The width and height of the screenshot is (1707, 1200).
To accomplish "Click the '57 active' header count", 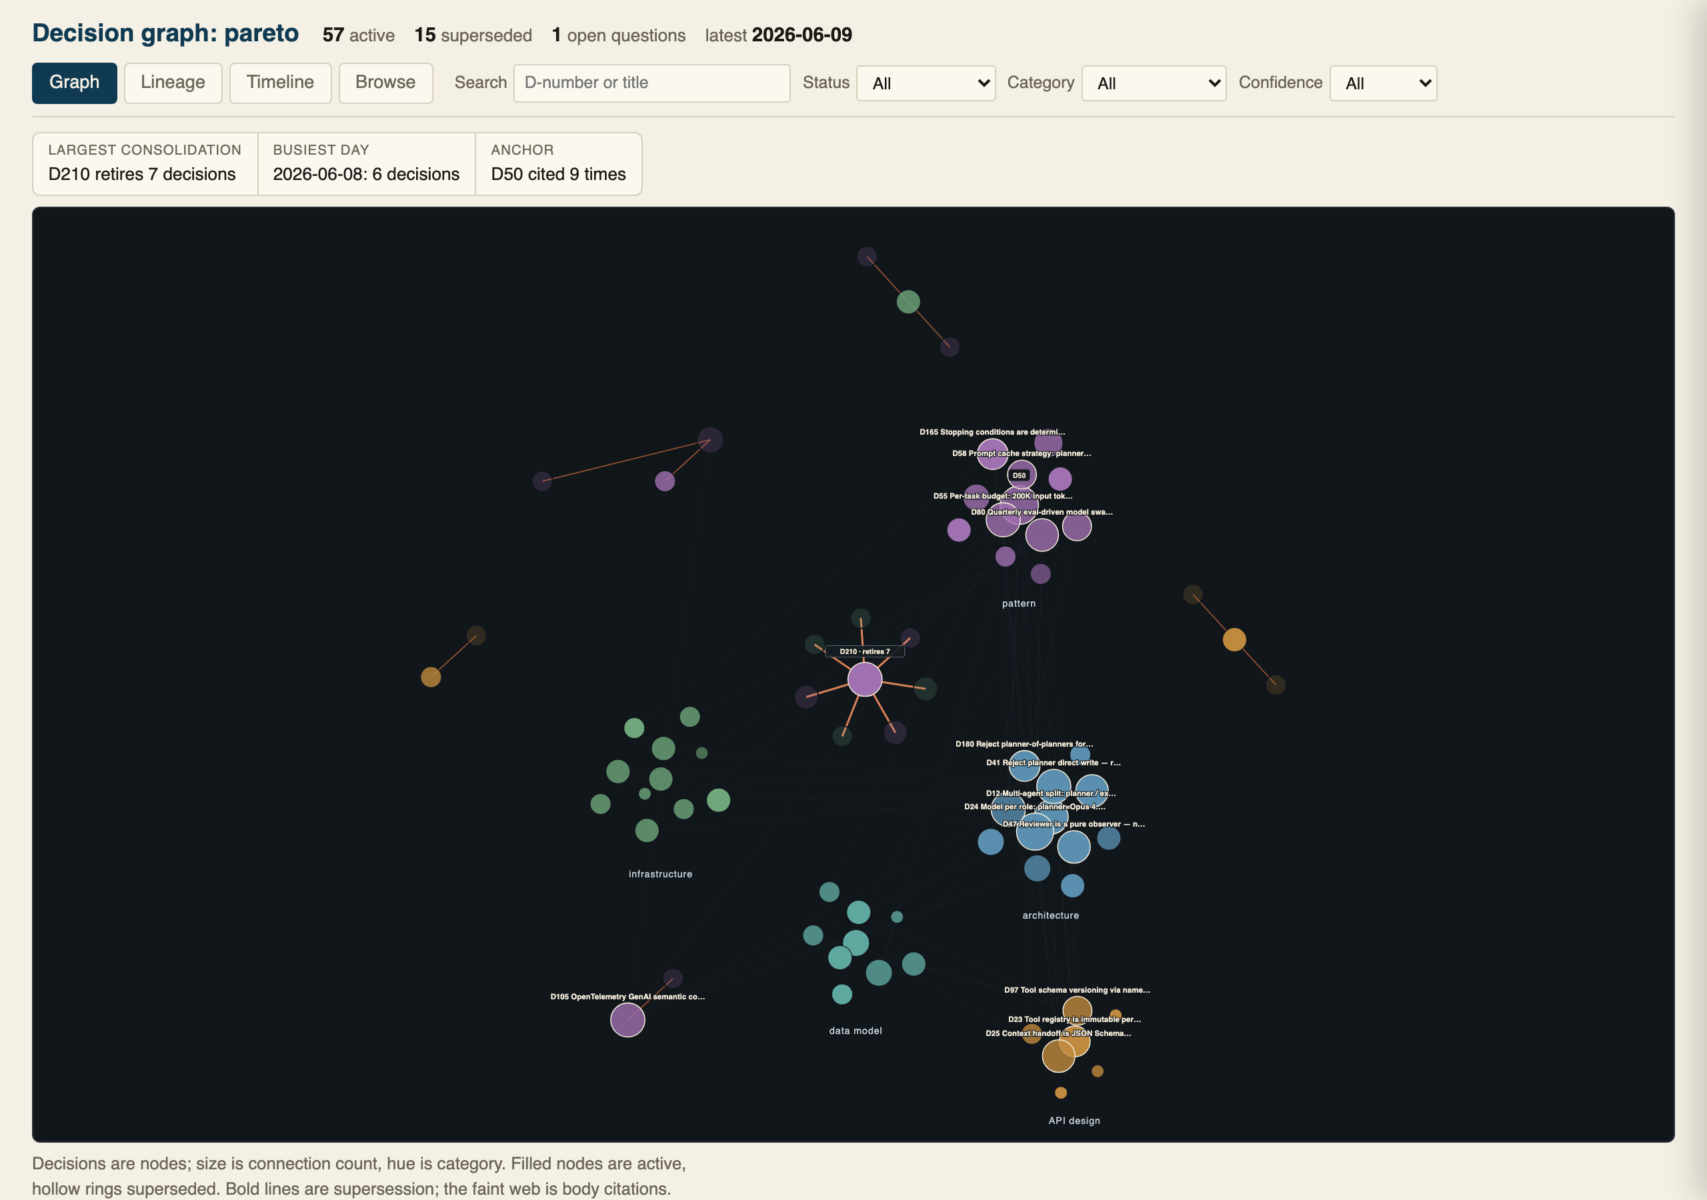I will [x=358, y=35].
